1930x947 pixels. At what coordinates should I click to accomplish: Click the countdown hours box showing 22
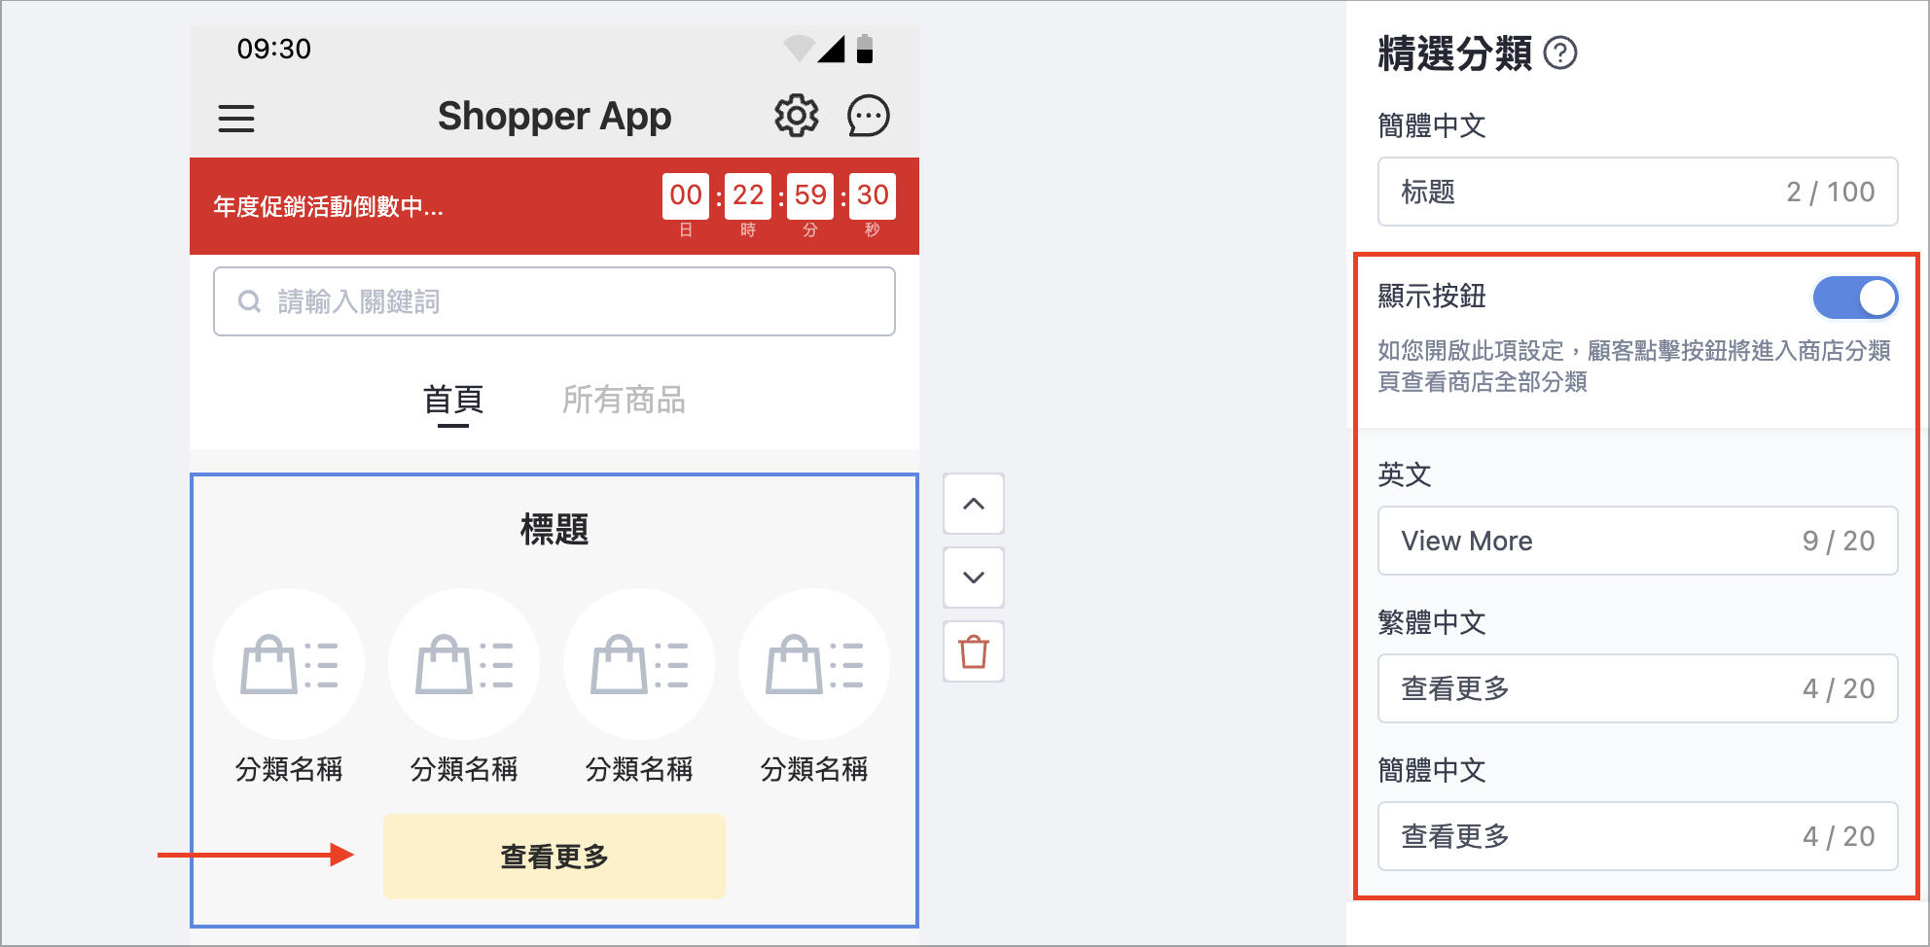click(x=748, y=195)
